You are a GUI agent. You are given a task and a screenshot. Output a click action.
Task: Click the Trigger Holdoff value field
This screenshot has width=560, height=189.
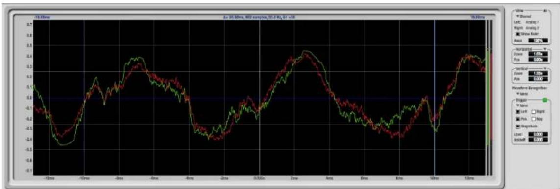[537, 140]
